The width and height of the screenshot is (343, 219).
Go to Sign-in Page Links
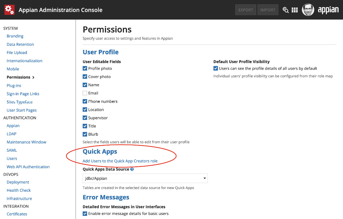click(x=23, y=94)
